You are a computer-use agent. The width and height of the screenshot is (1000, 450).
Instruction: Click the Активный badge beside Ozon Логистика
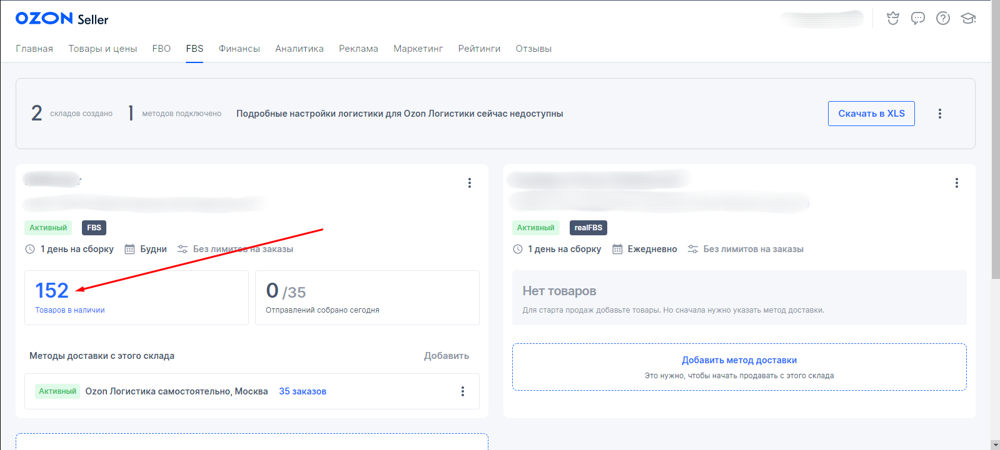pyautogui.click(x=58, y=391)
